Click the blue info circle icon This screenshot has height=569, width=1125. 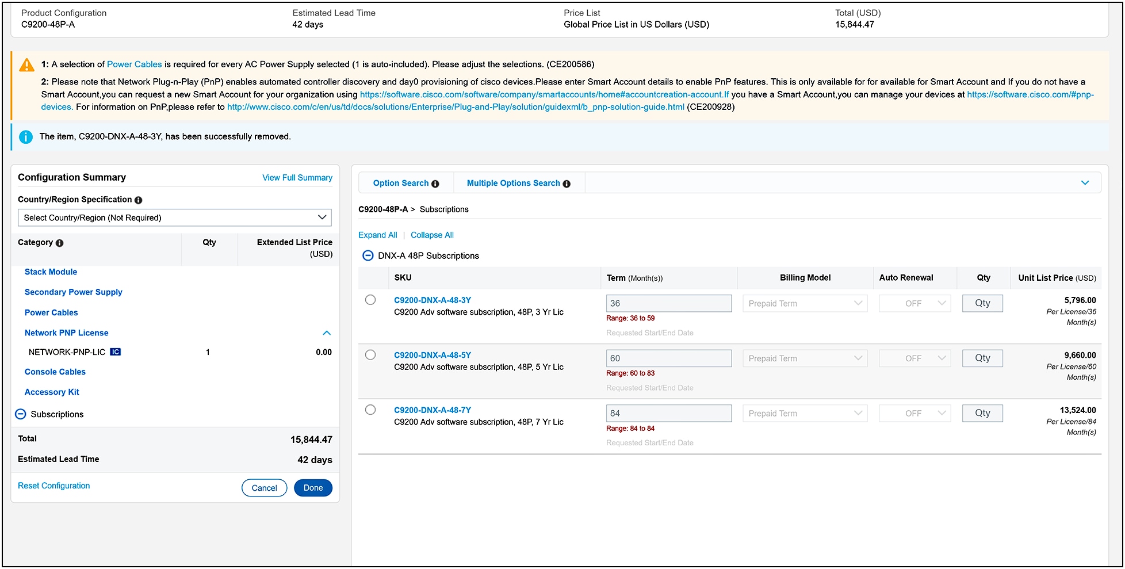(26, 137)
